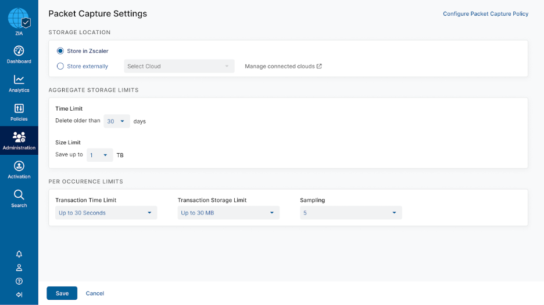Image resolution: width=544 pixels, height=305 pixels.
Task: Open the Sampling dropdown
Action: (350, 213)
